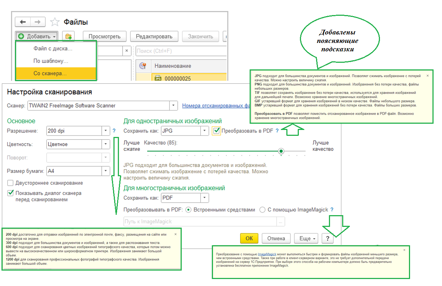Open help hint next to ImageMagick option

pos(332,210)
